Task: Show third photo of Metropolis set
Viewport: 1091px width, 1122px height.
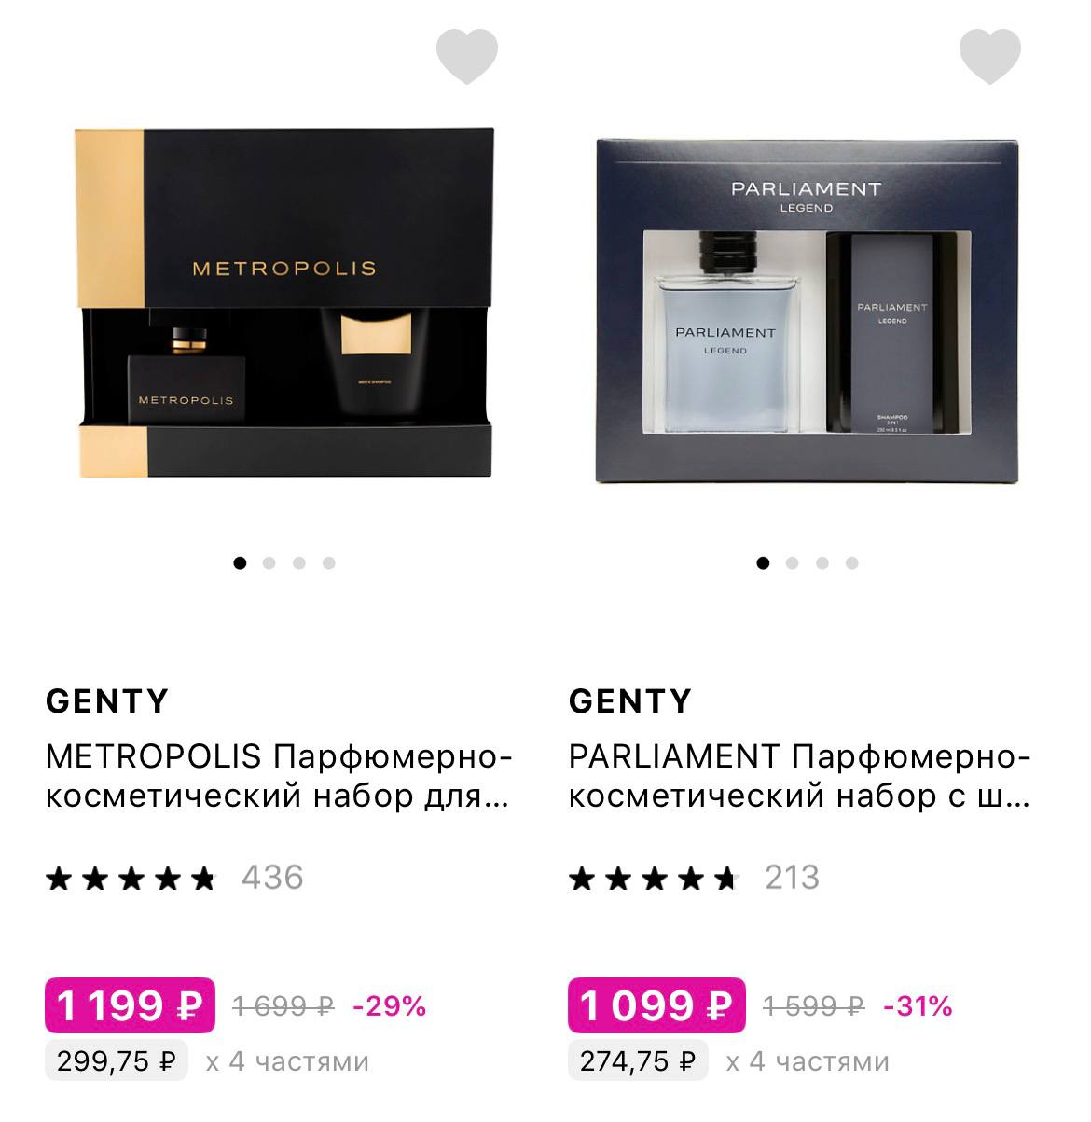Action: (299, 562)
